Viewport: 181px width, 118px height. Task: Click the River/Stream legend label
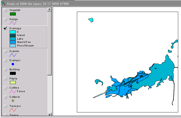(x=25, y=46)
